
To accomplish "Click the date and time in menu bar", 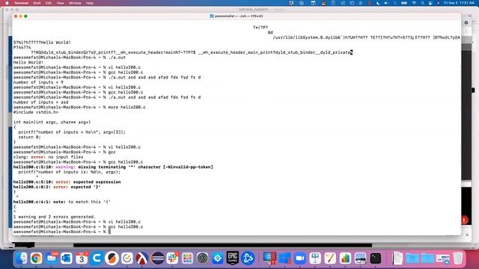I will click(459, 3).
